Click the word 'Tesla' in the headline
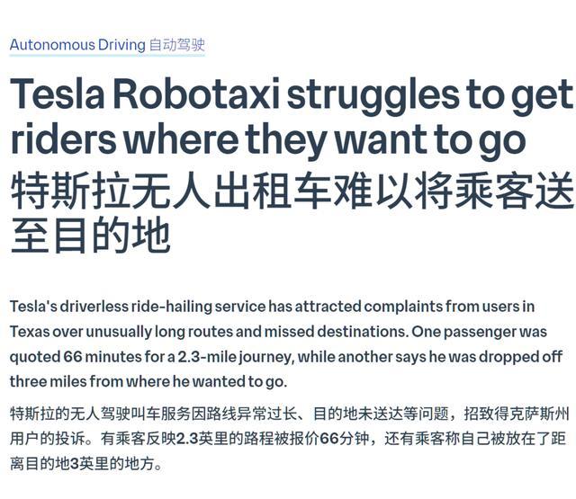576x499 pixels. [x=58, y=94]
